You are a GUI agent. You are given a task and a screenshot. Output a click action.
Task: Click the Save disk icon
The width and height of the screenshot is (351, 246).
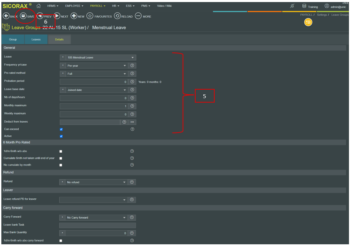[23, 16]
